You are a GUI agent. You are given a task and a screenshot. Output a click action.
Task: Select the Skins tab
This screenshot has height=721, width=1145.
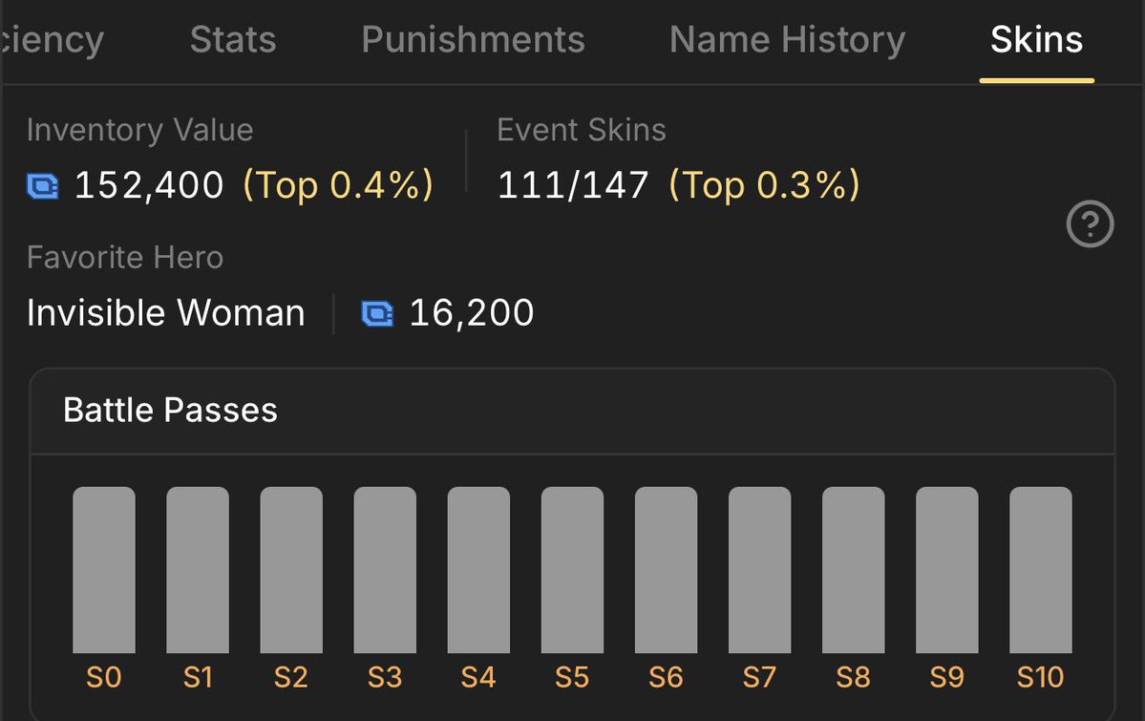pos(1036,39)
